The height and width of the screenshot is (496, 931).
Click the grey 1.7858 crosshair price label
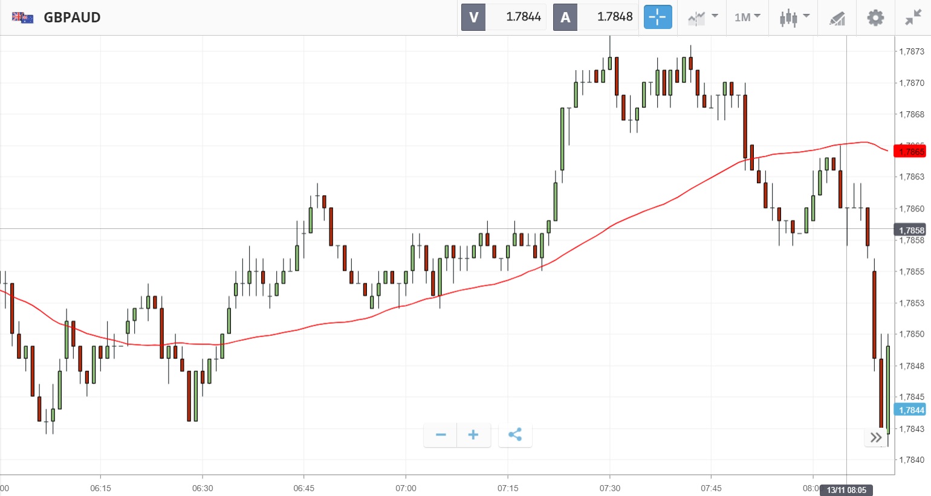click(x=910, y=230)
